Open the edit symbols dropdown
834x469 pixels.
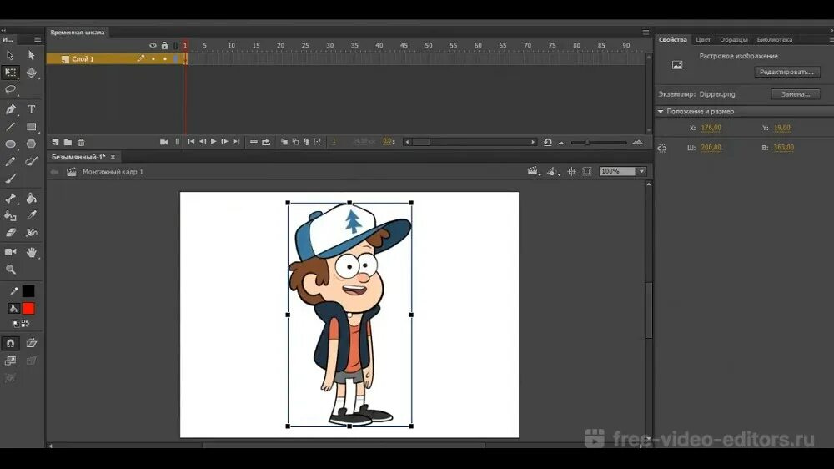click(553, 171)
